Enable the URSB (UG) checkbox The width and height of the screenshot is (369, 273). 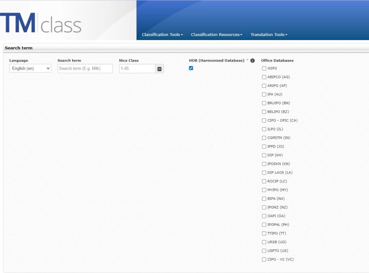pyautogui.click(x=264, y=242)
